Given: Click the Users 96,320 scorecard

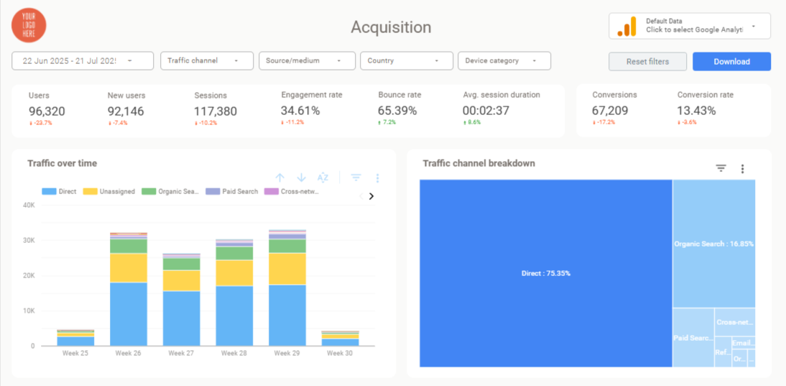Looking at the screenshot, I should pos(47,109).
